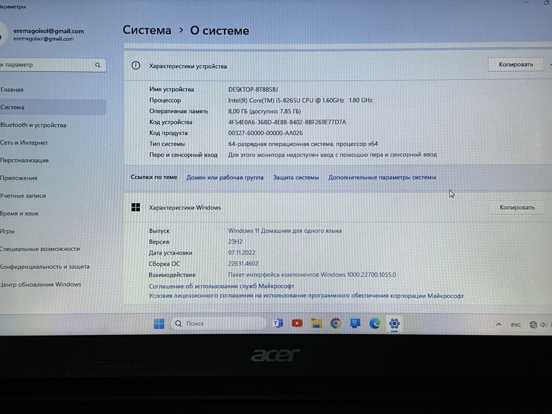Viewport: 552px width, 414px height.
Task: Open the Windows Start menu
Action: (159, 323)
